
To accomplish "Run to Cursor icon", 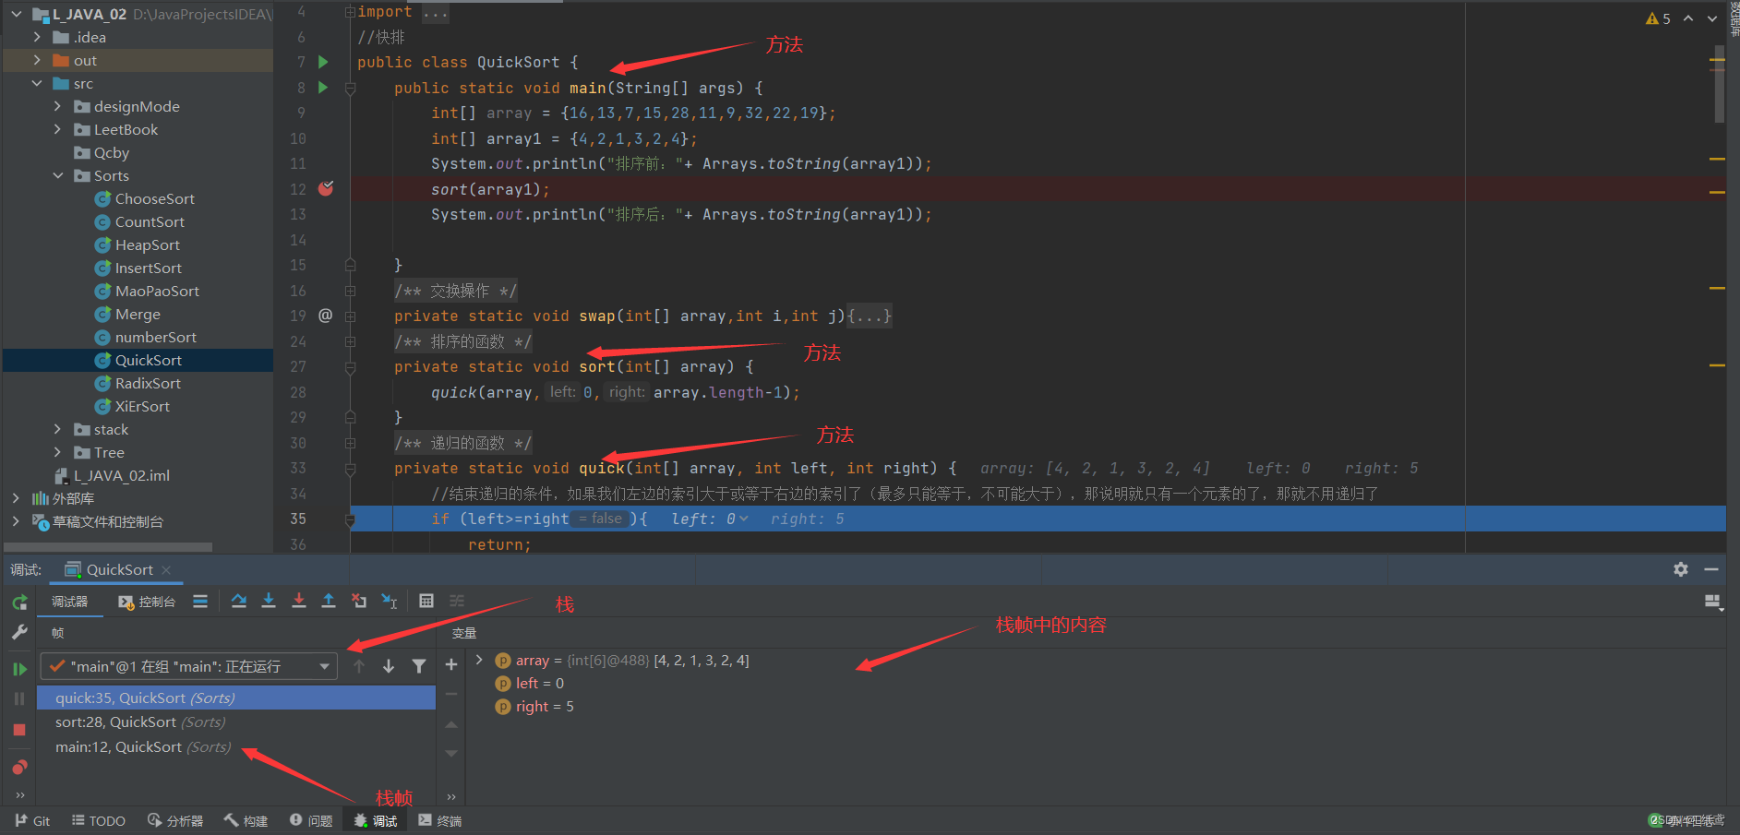I will click(390, 602).
